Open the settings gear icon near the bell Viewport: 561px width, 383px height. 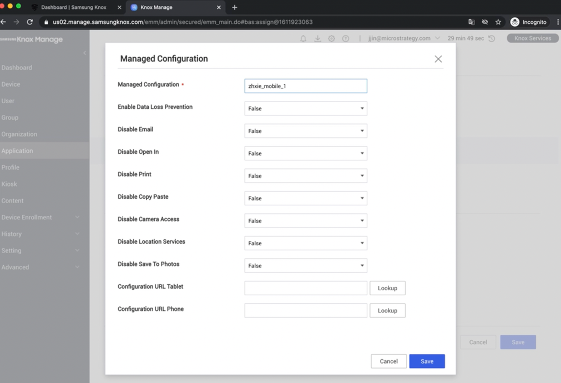332,38
